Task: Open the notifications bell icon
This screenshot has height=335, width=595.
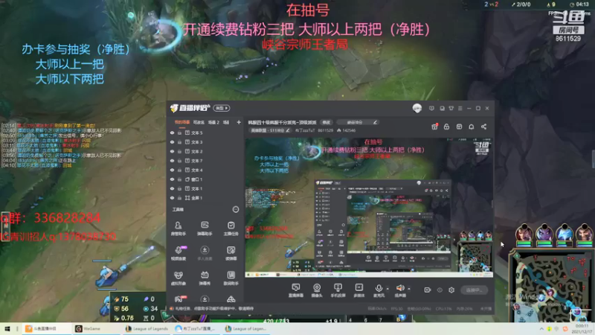Action: point(472,127)
